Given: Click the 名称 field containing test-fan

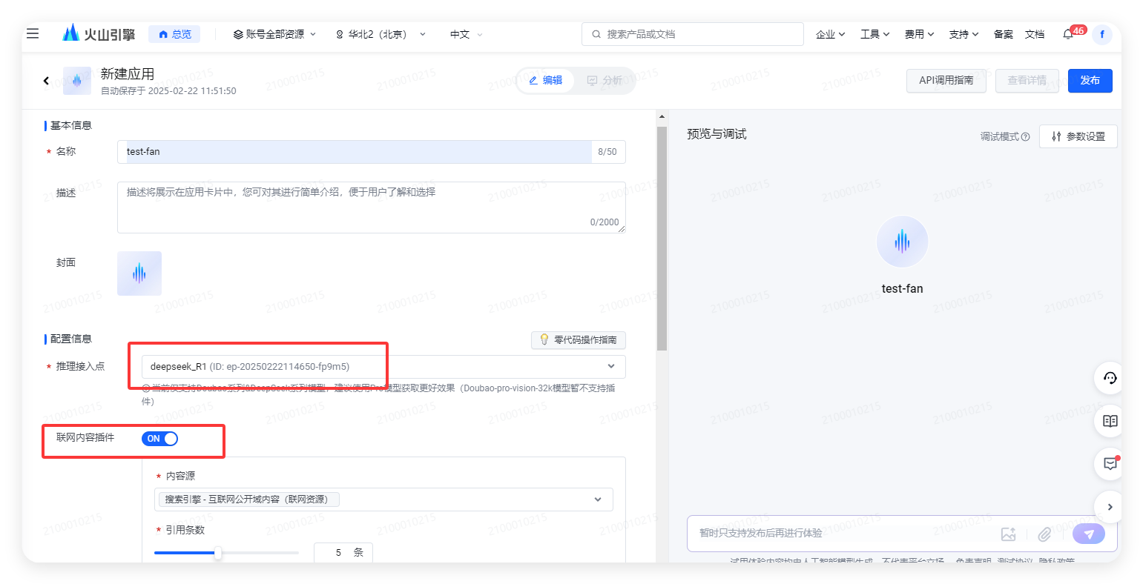Looking at the screenshot, I should pyautogui.click(x=371, y=151).
